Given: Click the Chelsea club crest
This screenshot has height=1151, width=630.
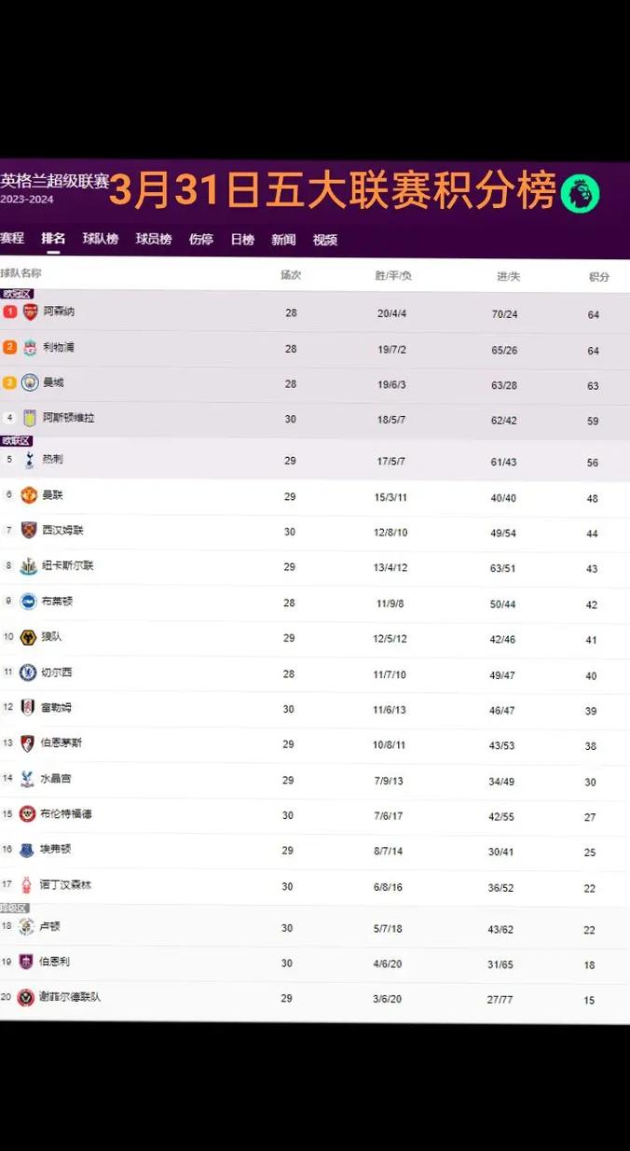Looking at the screenshot, I should point(28,672).
